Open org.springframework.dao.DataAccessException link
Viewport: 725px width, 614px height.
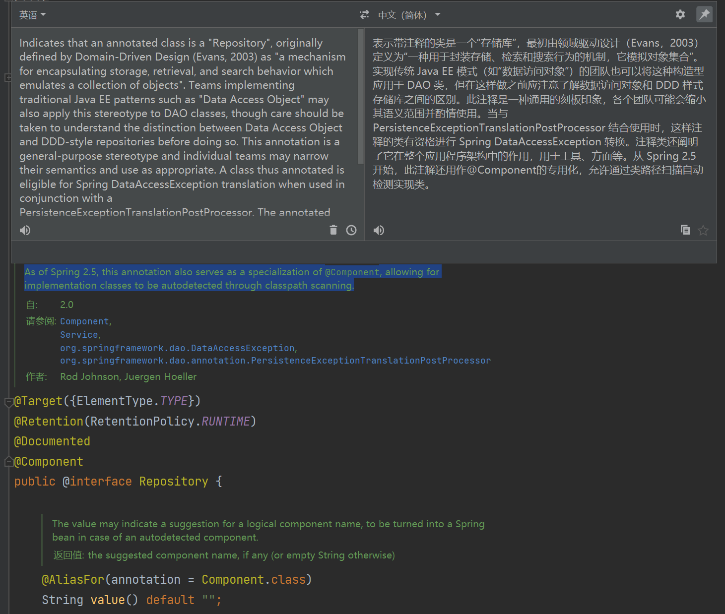click(177, 348)
